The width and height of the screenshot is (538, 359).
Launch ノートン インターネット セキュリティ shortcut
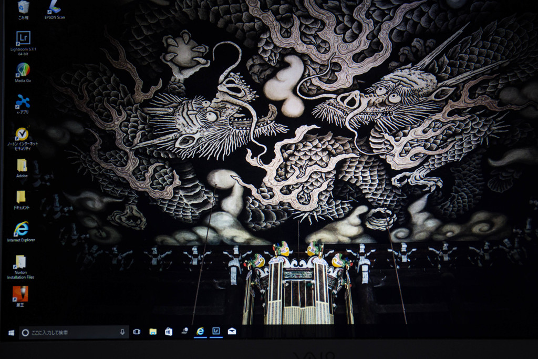pos(22,135)
